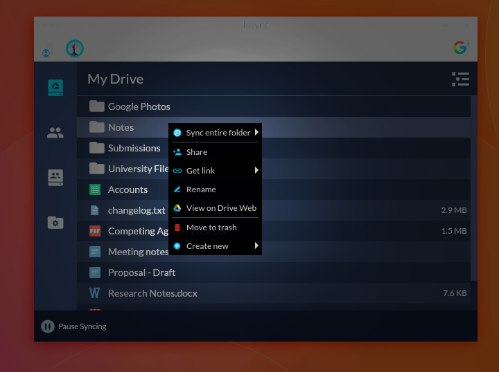
Task: Click the changelog.txt file icon
Action: [x=95, y=210]
